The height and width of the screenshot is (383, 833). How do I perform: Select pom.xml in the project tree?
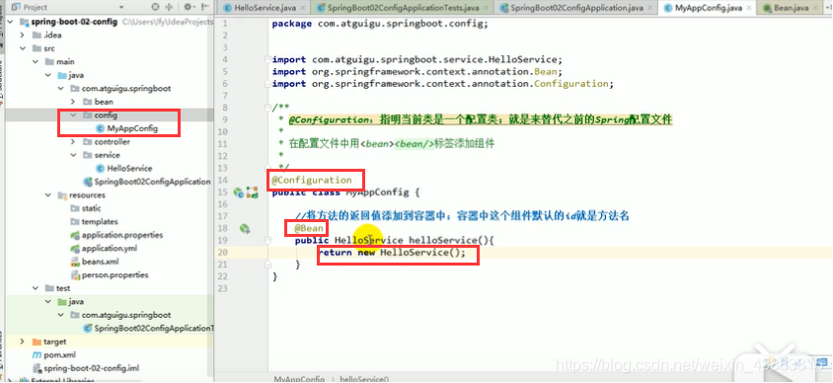coord(60,354)
